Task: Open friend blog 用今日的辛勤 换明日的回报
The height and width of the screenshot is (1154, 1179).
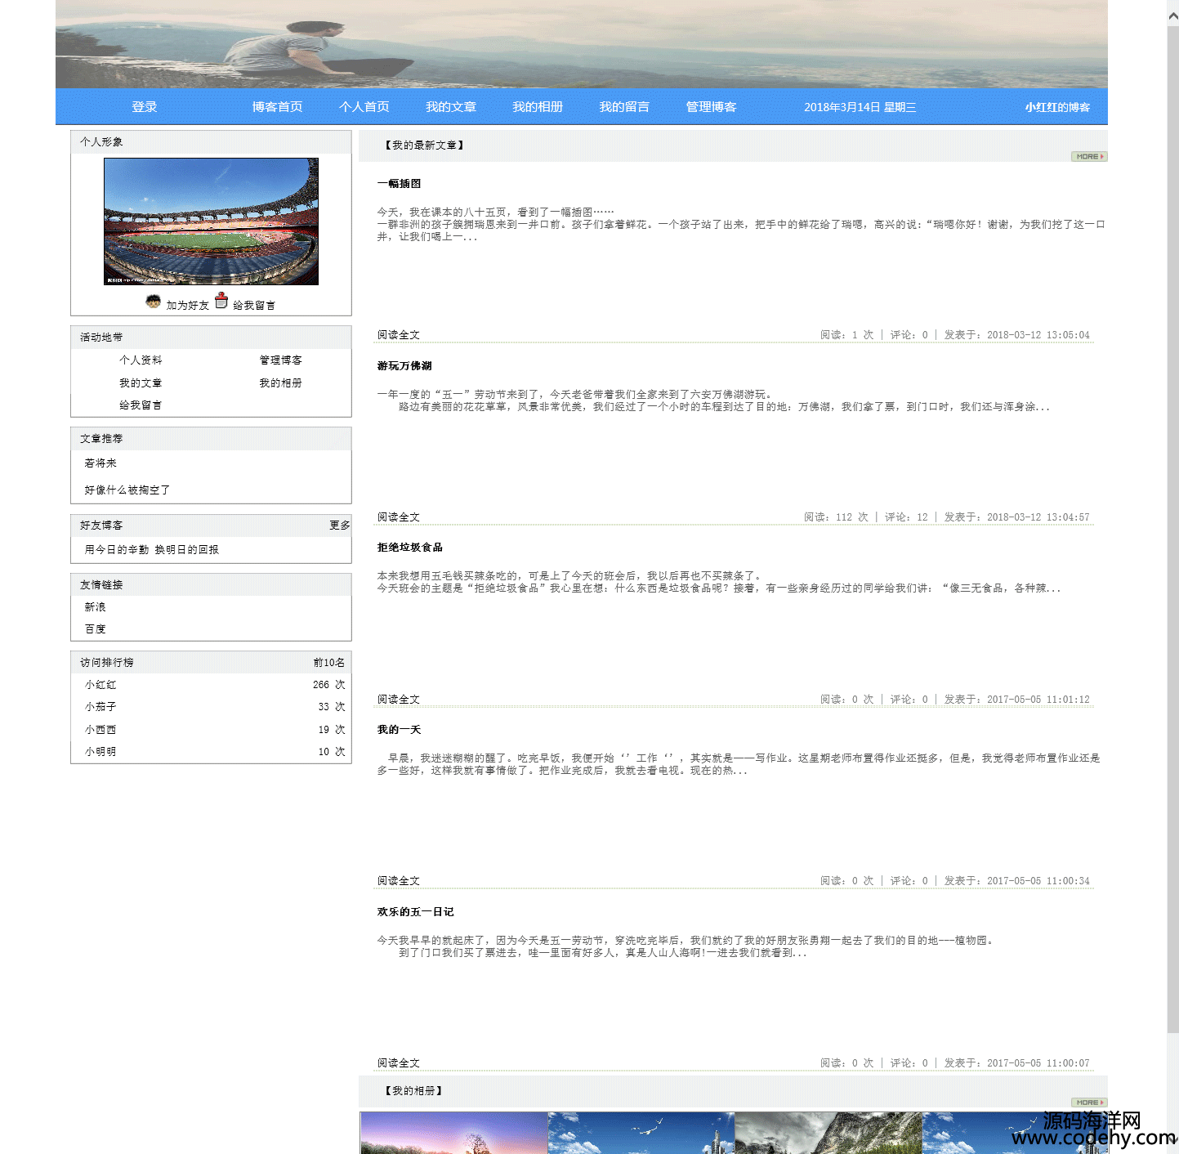Action: tap(152, 550)
